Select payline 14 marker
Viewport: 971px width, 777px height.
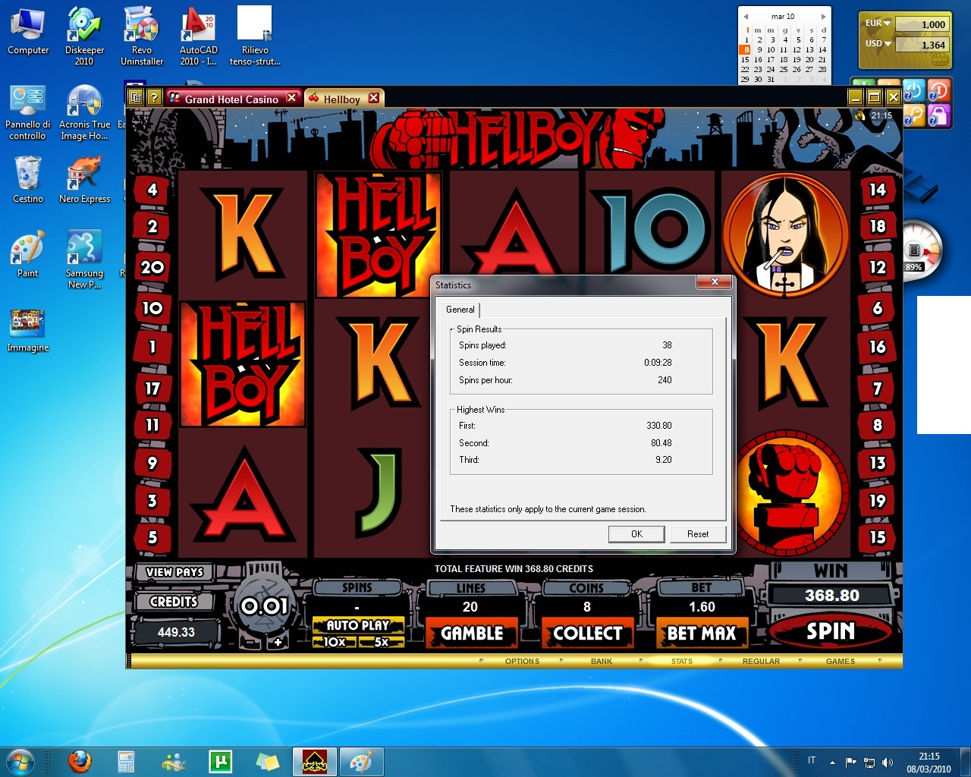tap(878, 190)
